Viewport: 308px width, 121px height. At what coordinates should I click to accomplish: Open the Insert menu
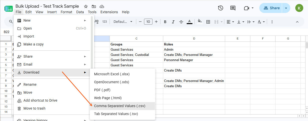[x=52, y=12]
